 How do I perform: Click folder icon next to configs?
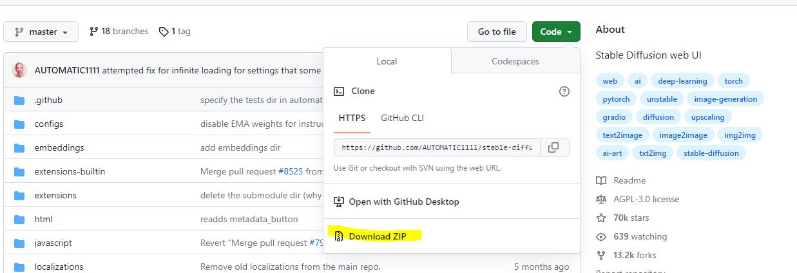[19, 124]
